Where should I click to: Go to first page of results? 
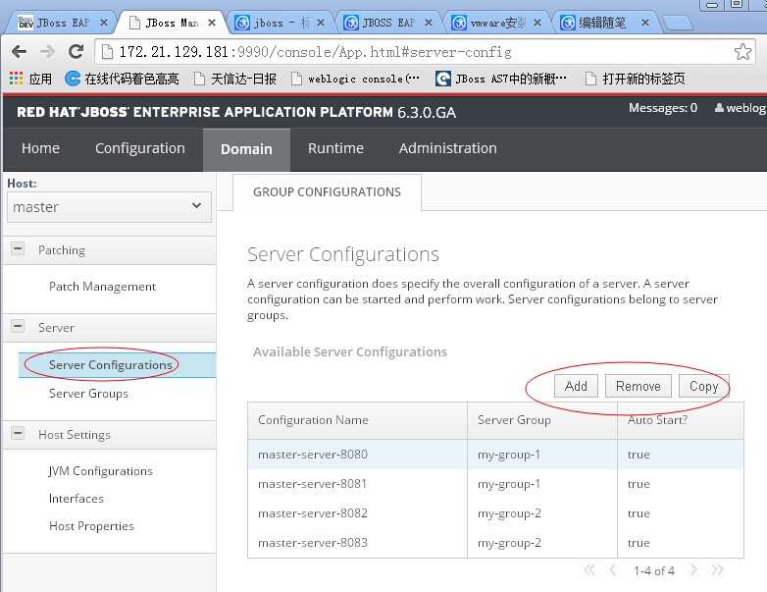(589, 570)
